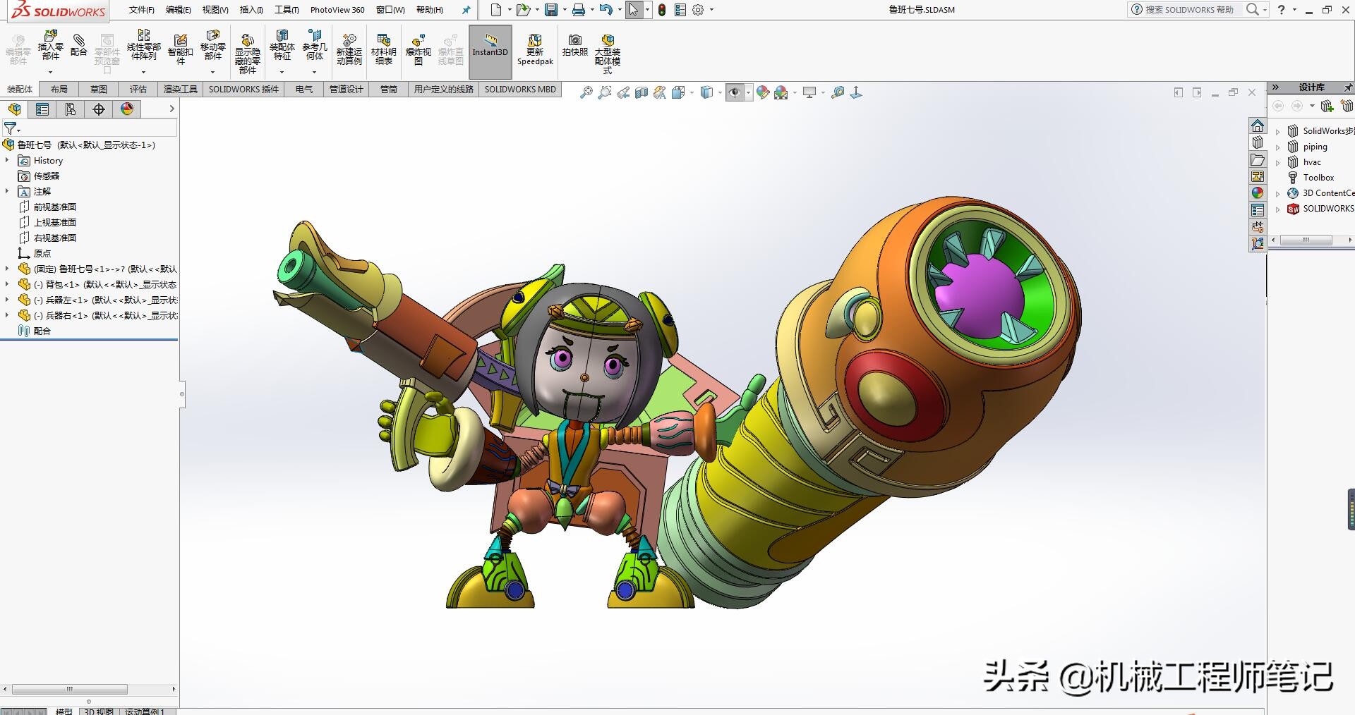Click the 剖面视图 section view icon
The width and height of the screenshot is (1355, 715).
click(x=641, y=92)
